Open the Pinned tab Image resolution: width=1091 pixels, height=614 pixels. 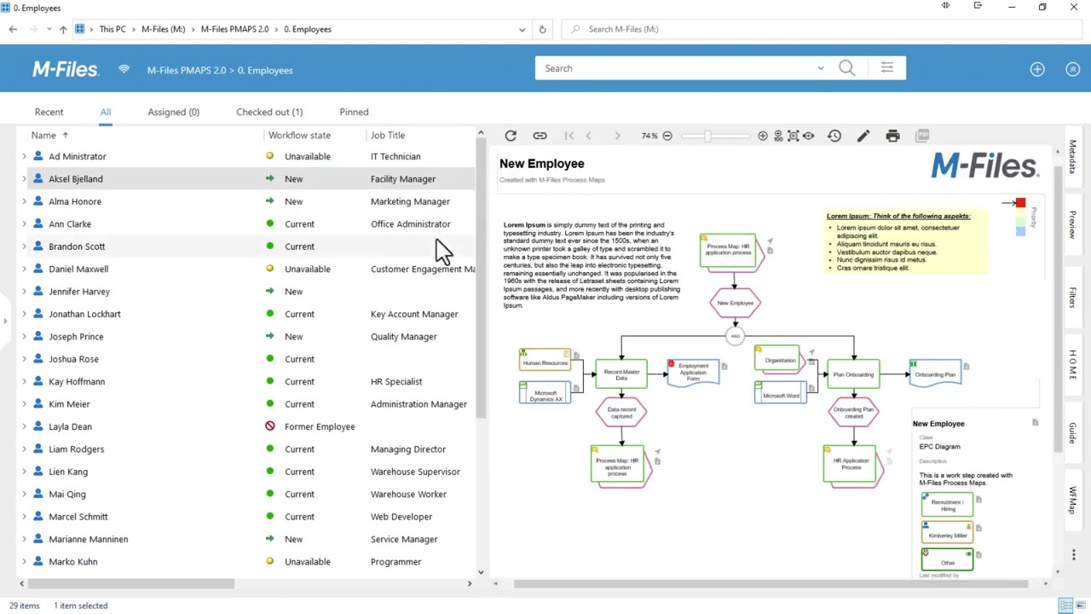[354, 112]
